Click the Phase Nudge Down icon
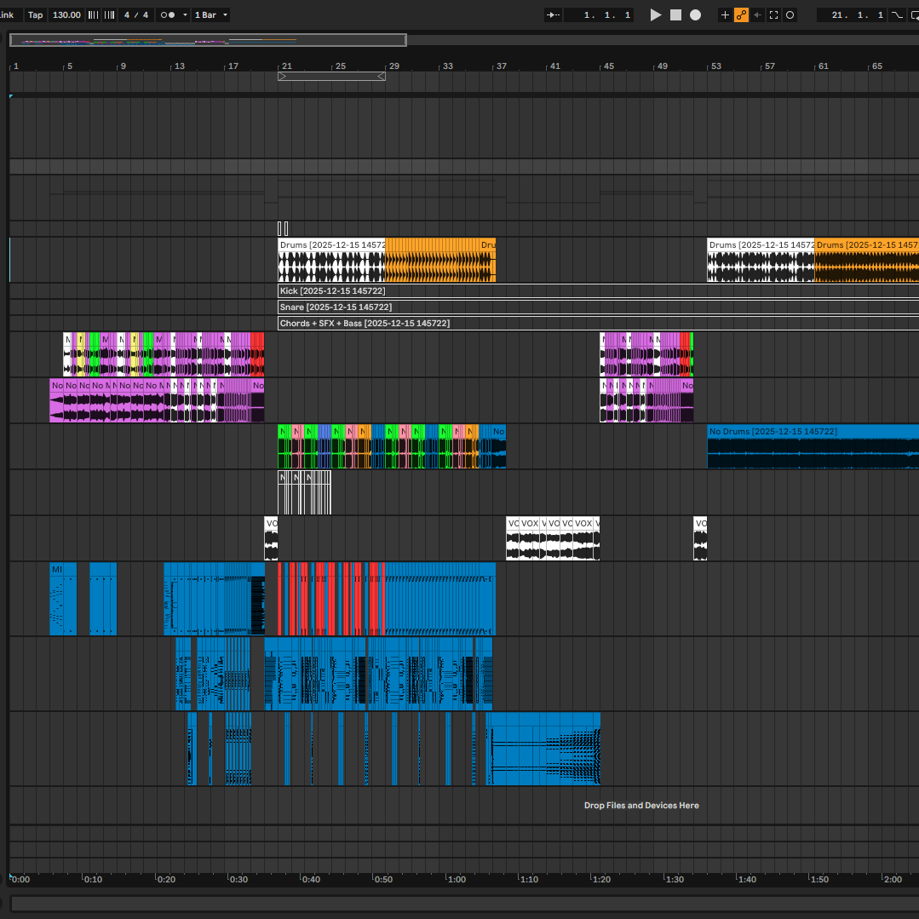The width and height of the screenshot is (919, 919). point(93,15)
